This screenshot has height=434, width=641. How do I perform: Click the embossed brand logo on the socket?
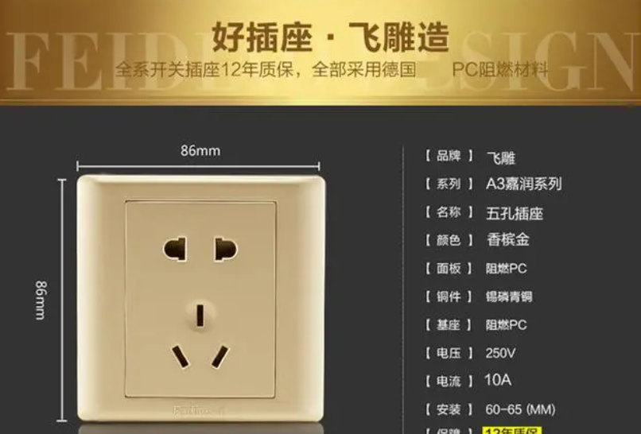(x=200, y=410)
